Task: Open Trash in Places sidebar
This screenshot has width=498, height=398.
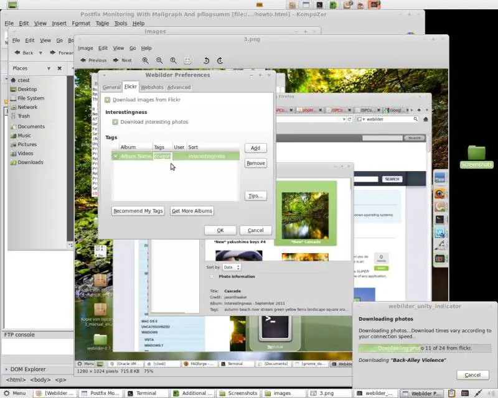Action: pyautogui.click(x=21, y=116)
